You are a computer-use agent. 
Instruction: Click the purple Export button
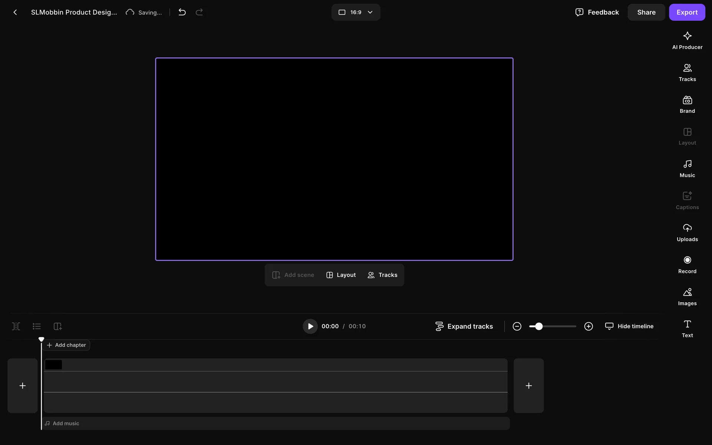pyautogui.click(x=687, y=12)
